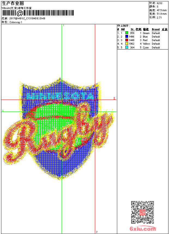The height and width of the screenshot is (234, 169).
Task: Click the @ symbol in the barcode
Action: (20, 13)
